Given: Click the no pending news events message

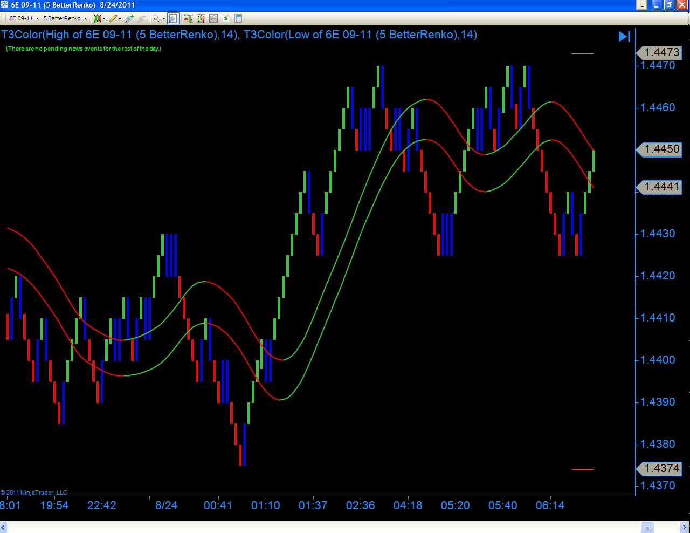Looking at the screenshot, I should 84,49.
